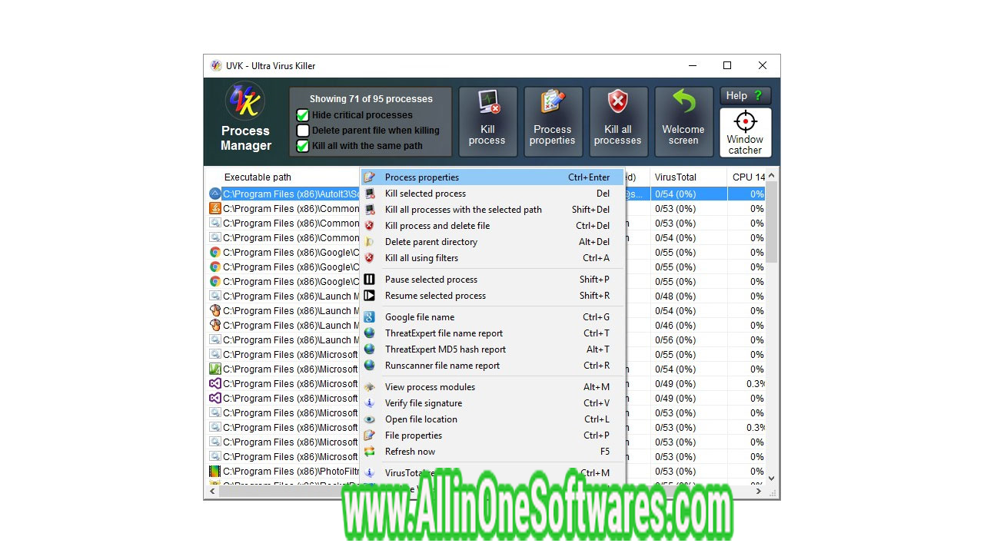The image size is (984, 553).
Task: Open Process properties from the top toolbar
Action: (x=553, y=121)
